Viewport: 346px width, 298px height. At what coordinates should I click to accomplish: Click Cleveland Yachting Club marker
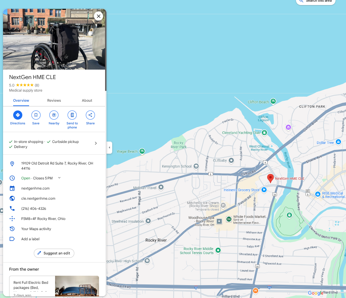coord(264,132)
